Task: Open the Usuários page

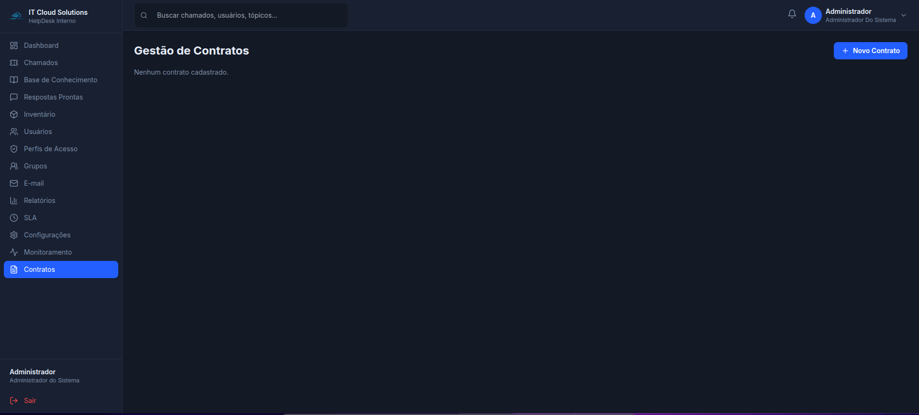Action: pyautogui.click(x=61, y=132)
